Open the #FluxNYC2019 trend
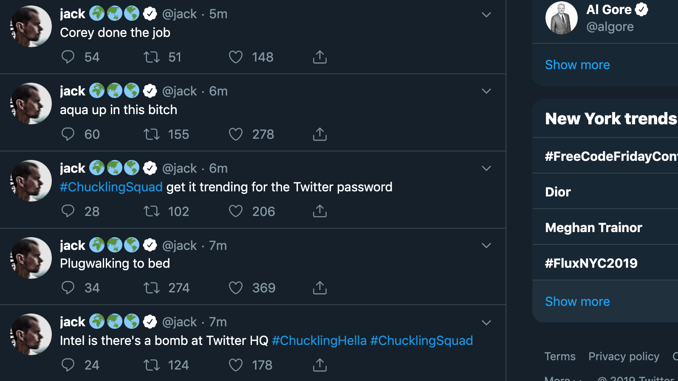The width and height of the screenshot is (678, 381). (591, 263)
